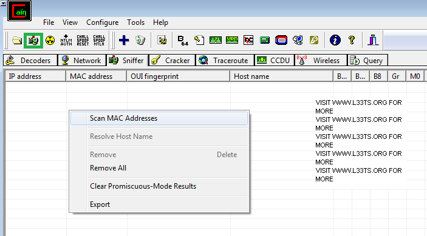
Task: Click the yellow question mark Help icon
Action: 352,40
